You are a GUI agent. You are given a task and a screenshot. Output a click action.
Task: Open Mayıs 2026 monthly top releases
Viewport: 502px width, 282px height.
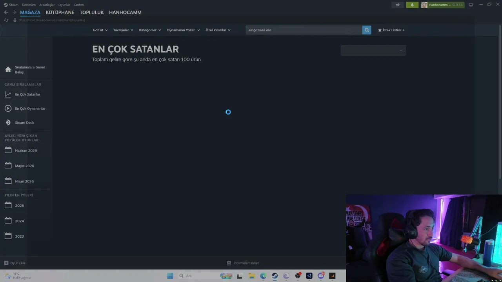point(24,166)
